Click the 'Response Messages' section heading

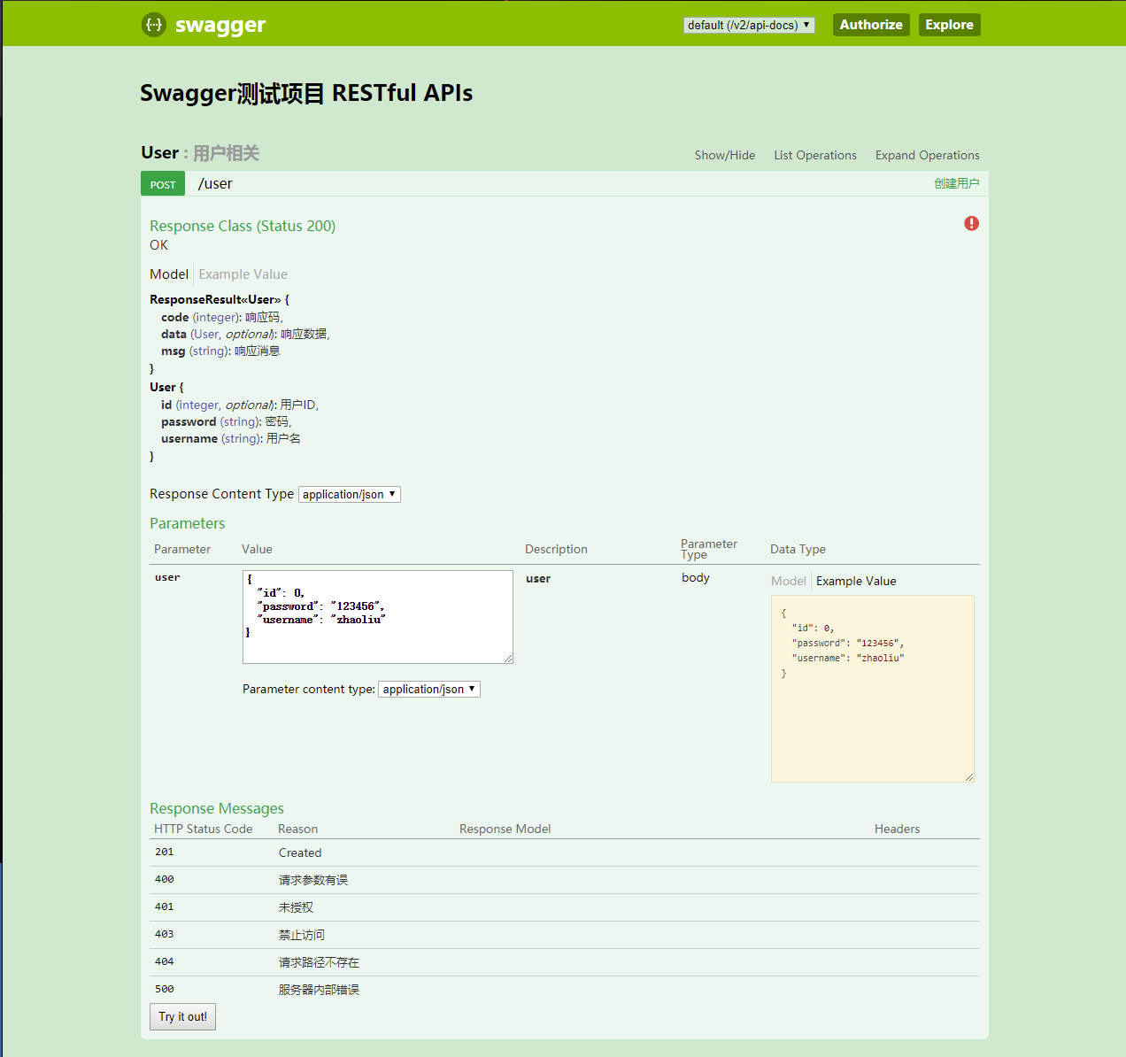pos(217,808)
